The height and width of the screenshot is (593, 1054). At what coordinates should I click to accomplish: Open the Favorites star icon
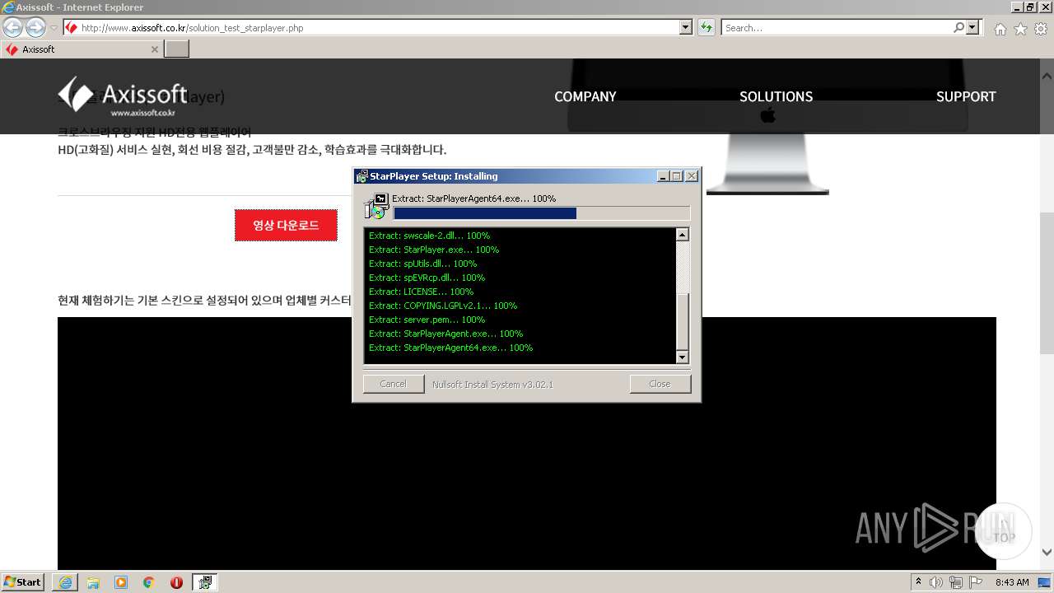coord(1020,29)
